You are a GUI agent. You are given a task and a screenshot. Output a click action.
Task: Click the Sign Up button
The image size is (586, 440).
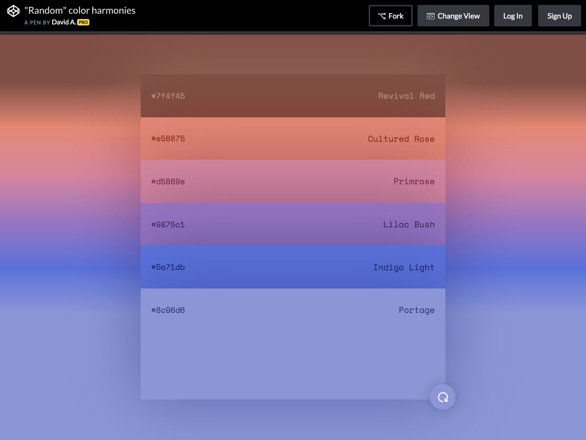click(x=559, y=16)
